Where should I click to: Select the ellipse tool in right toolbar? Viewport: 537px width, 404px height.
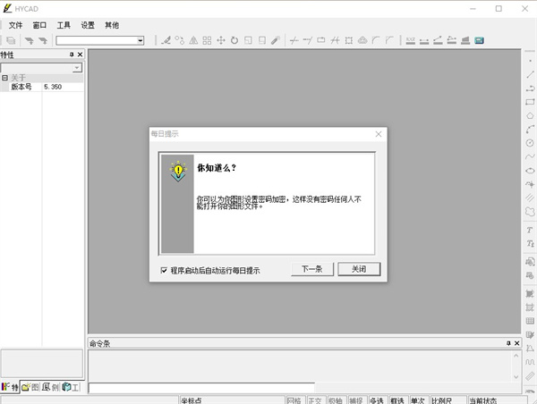[x=530, y=171]
